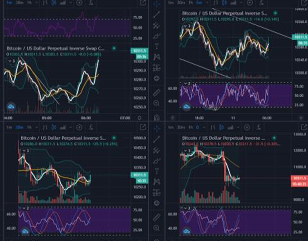This screenshot has width=308, height=241.
Task: Click the alert icon on the daily chart toolbar
Action: pos(247,128)
